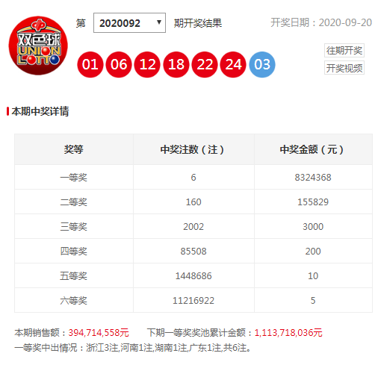This screenshot has height=365, width=378.
Task: Click the 往期开奖 button
Action: (x=344, y=51)
